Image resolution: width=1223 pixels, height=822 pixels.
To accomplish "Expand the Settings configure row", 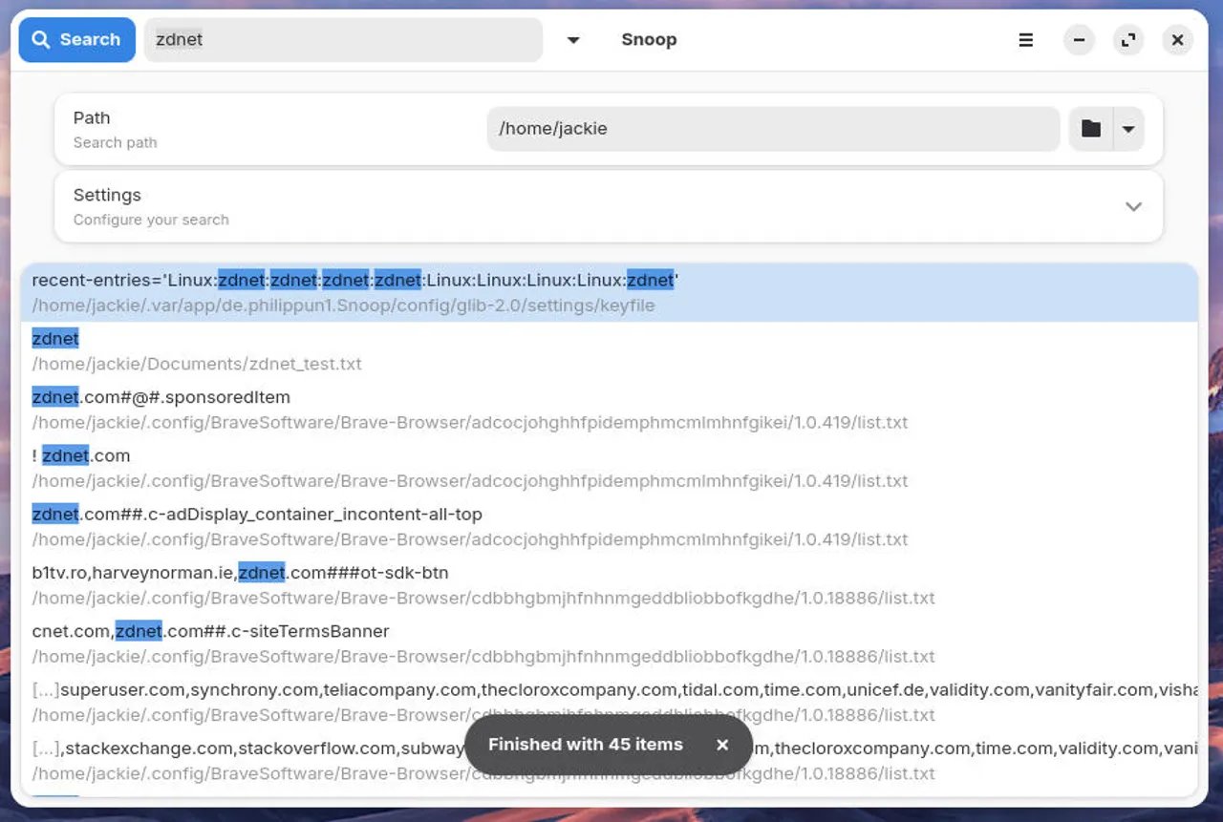I will tap(609, 206).
